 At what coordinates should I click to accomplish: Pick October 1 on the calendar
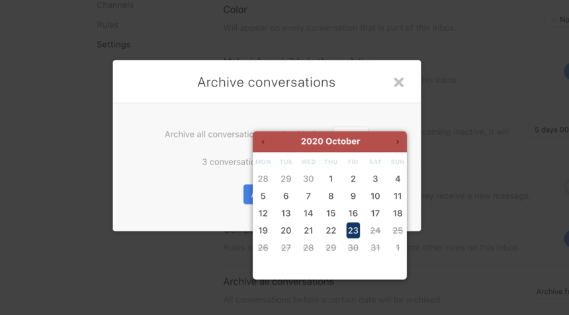[331, 179]
